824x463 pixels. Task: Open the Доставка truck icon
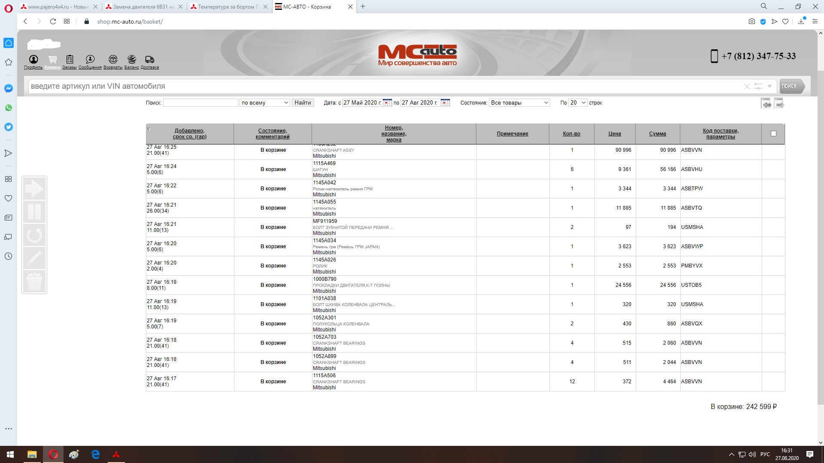click(149, 60)
